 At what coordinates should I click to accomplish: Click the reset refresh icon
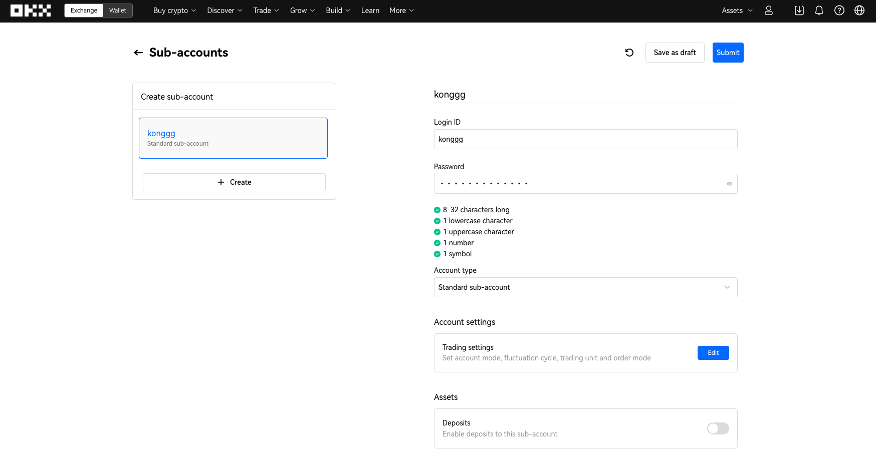pyautogui.click(x=629, y=53)
